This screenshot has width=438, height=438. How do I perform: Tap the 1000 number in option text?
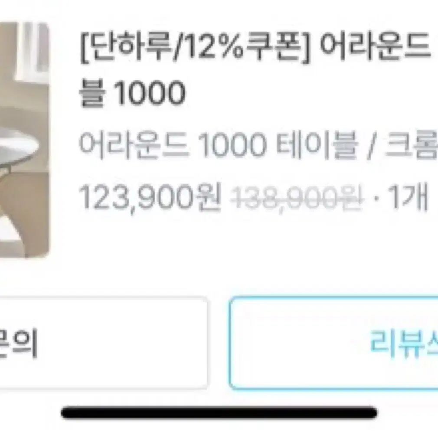click(232, 145)
